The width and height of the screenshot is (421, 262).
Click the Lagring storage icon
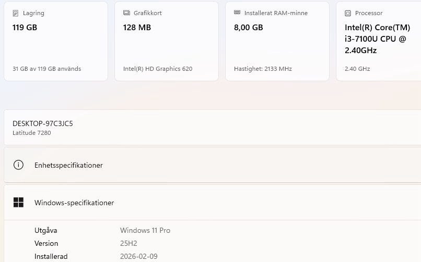click(x=16, y=13)
